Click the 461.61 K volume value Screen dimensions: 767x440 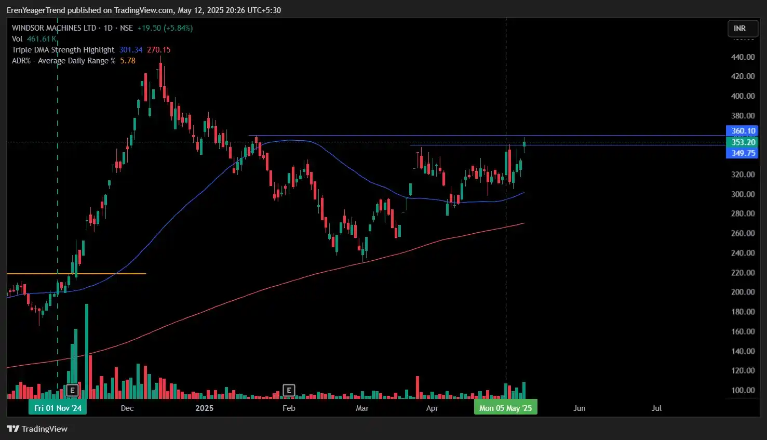point(42,39)
